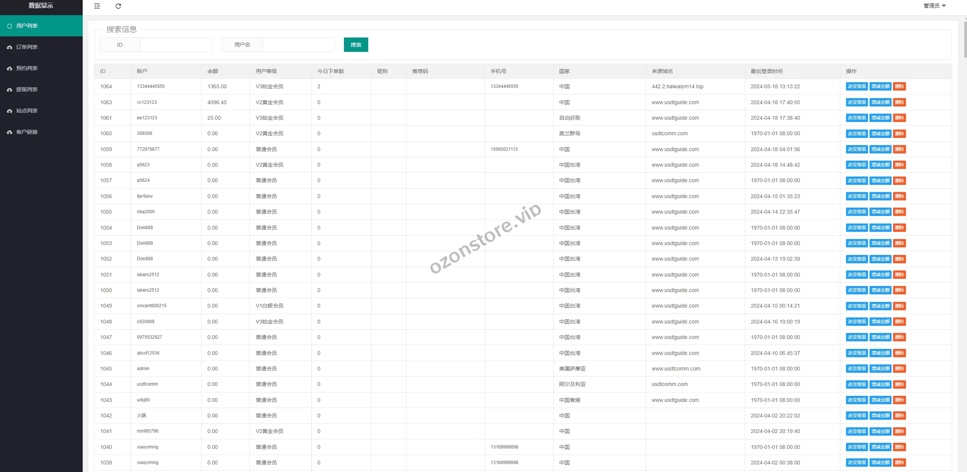The height and width of the screenshot is (472, 967).
Task: Click the home icon beside 用户列表
Action: click(10, 26)
